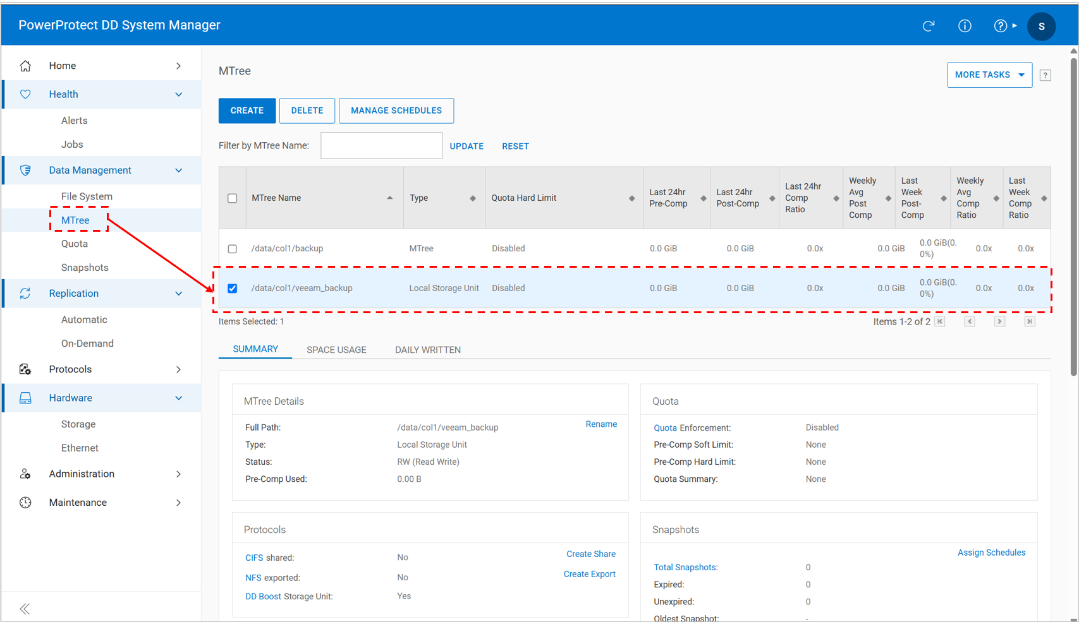
Task: Switch to the SUMMARY tab
Action: click(x=255, y=349)
